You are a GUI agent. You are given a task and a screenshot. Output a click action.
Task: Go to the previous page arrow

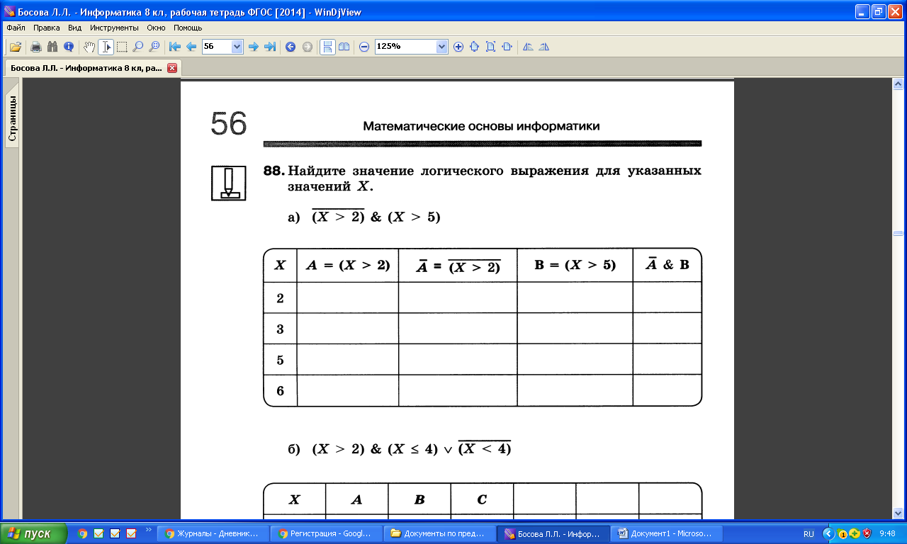191,47
